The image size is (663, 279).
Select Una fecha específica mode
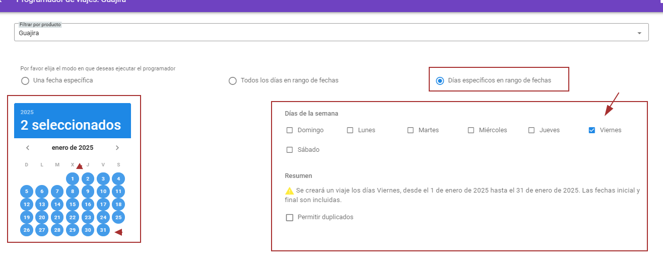(x=25, y=80)
